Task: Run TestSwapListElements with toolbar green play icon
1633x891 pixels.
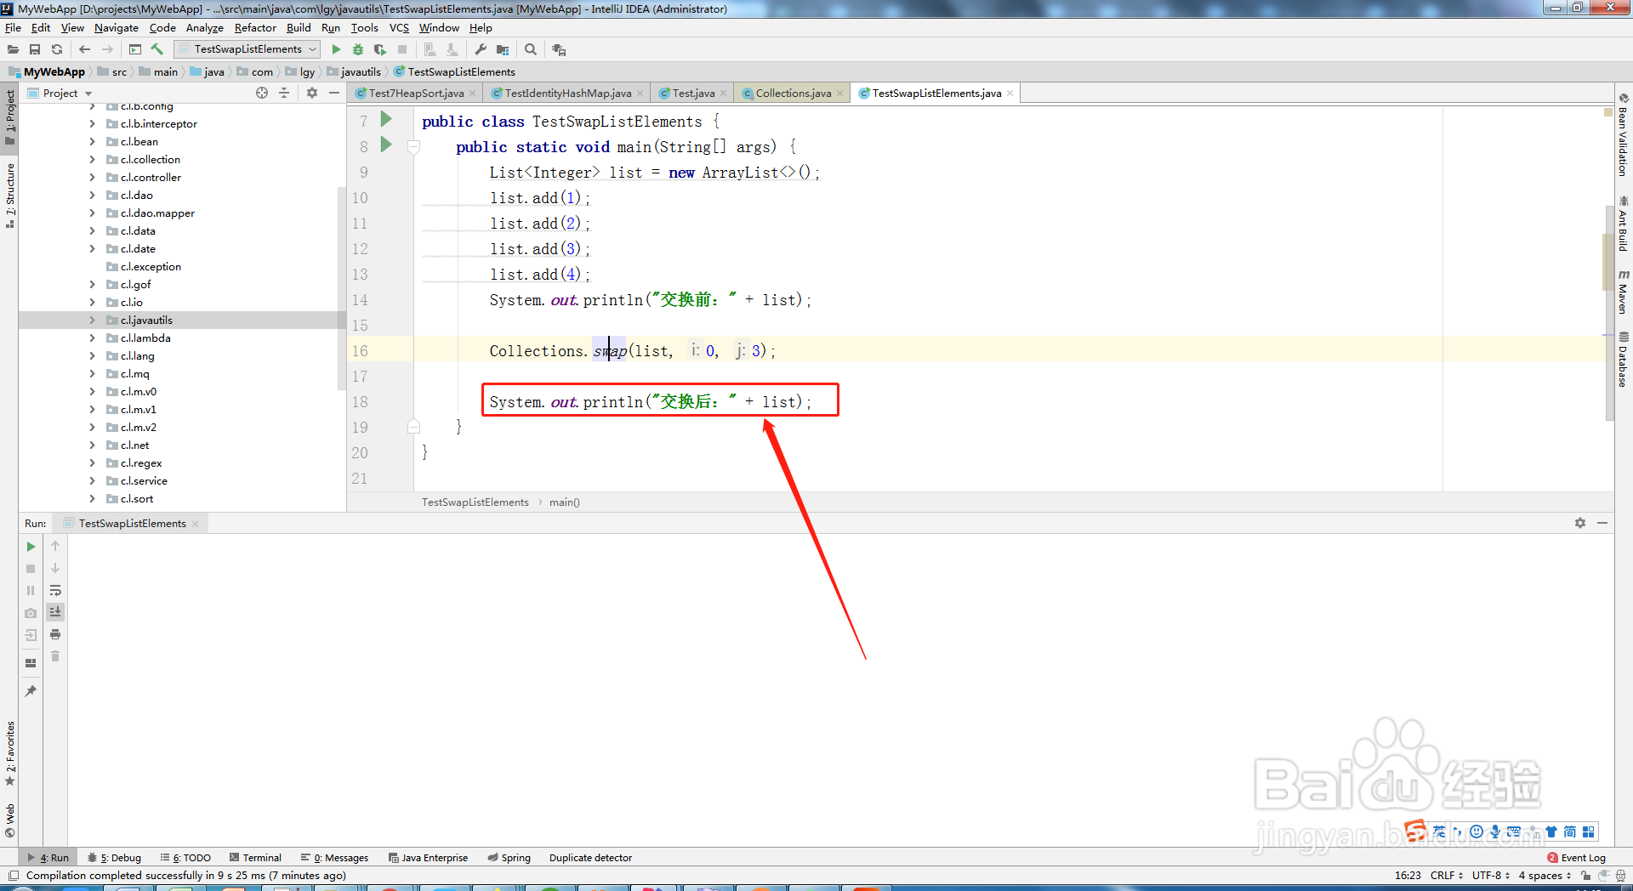Action: 336,49
